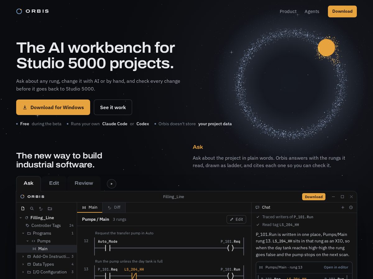Click Download for Windows button

(x=53, y=107)
